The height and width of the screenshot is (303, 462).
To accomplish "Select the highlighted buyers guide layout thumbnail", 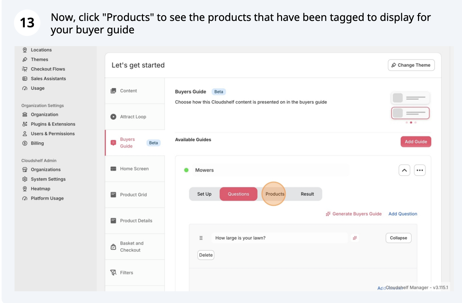I will 410,113.
